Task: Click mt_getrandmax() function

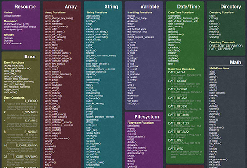Action: (218, 159)
